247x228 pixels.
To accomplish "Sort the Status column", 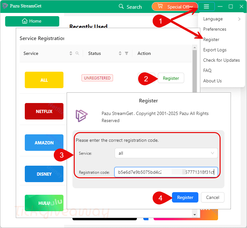I will click(x=120, y=53).
